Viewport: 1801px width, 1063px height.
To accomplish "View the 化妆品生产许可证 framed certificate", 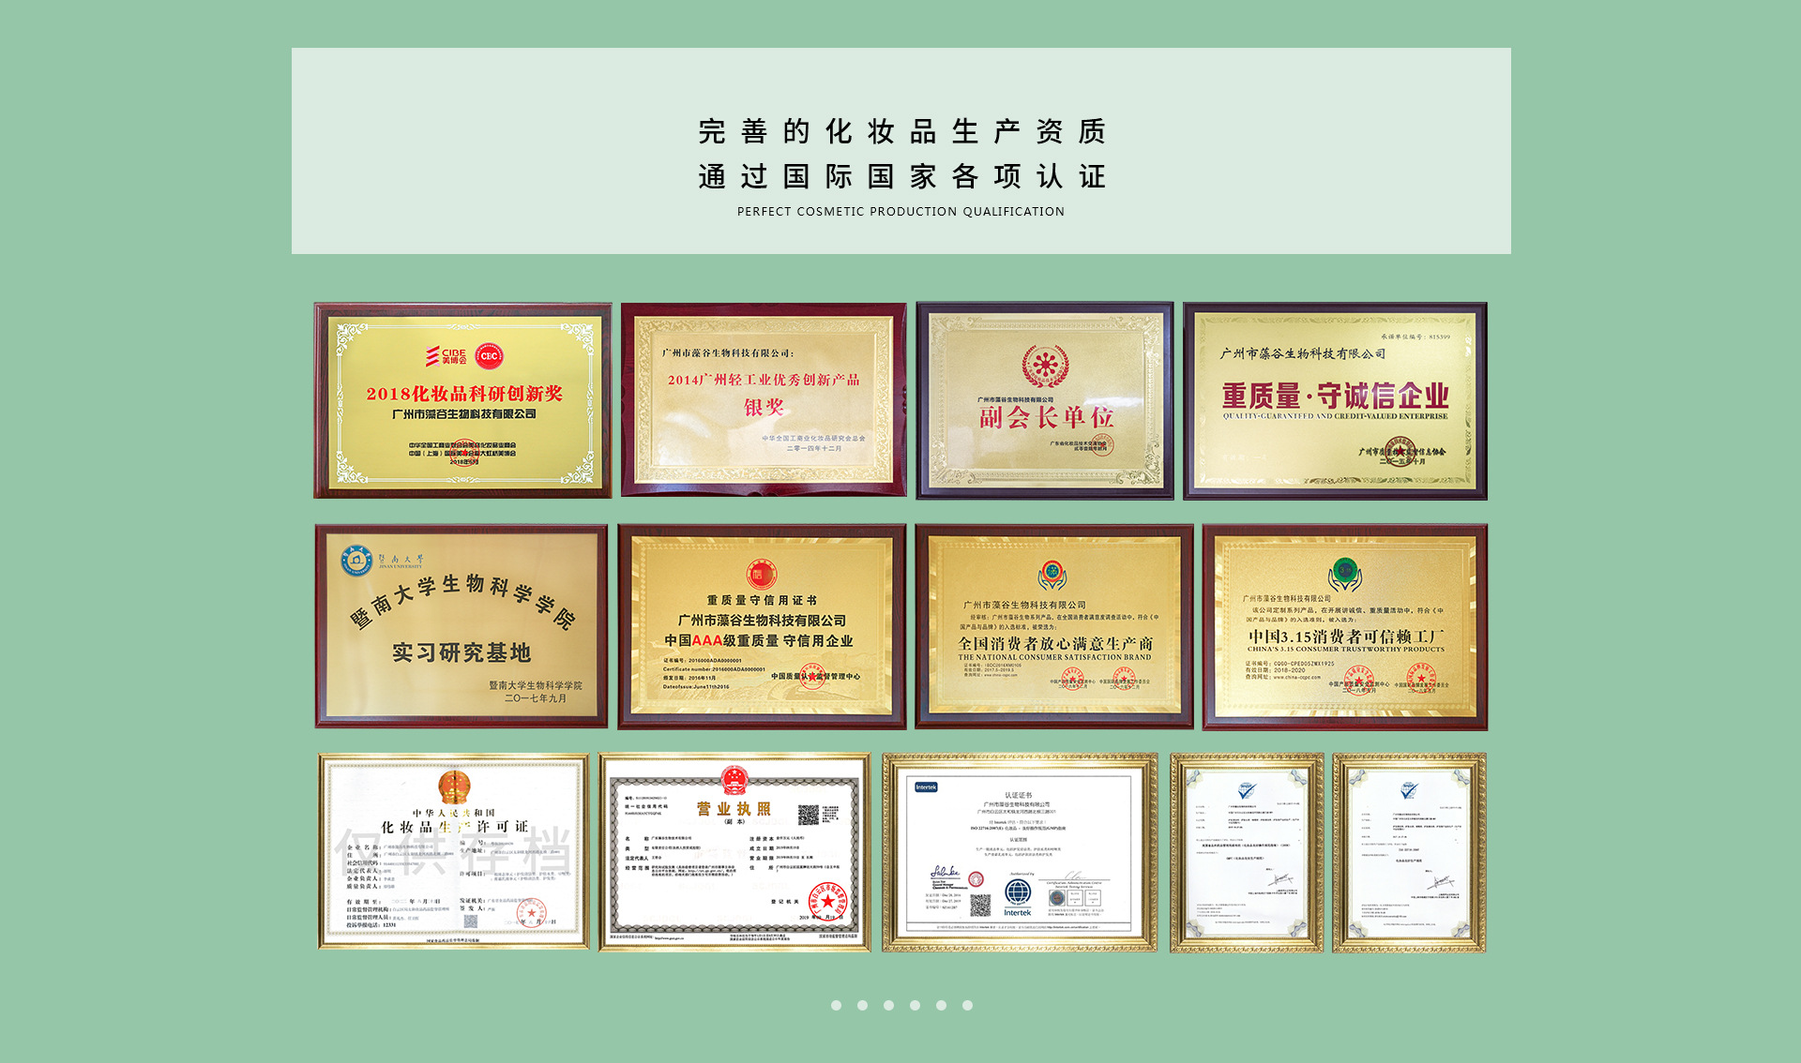I will click(x=453, y=851).
